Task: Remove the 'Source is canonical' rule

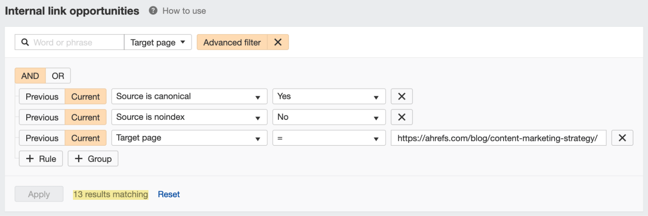Action: tap(401, 96)
